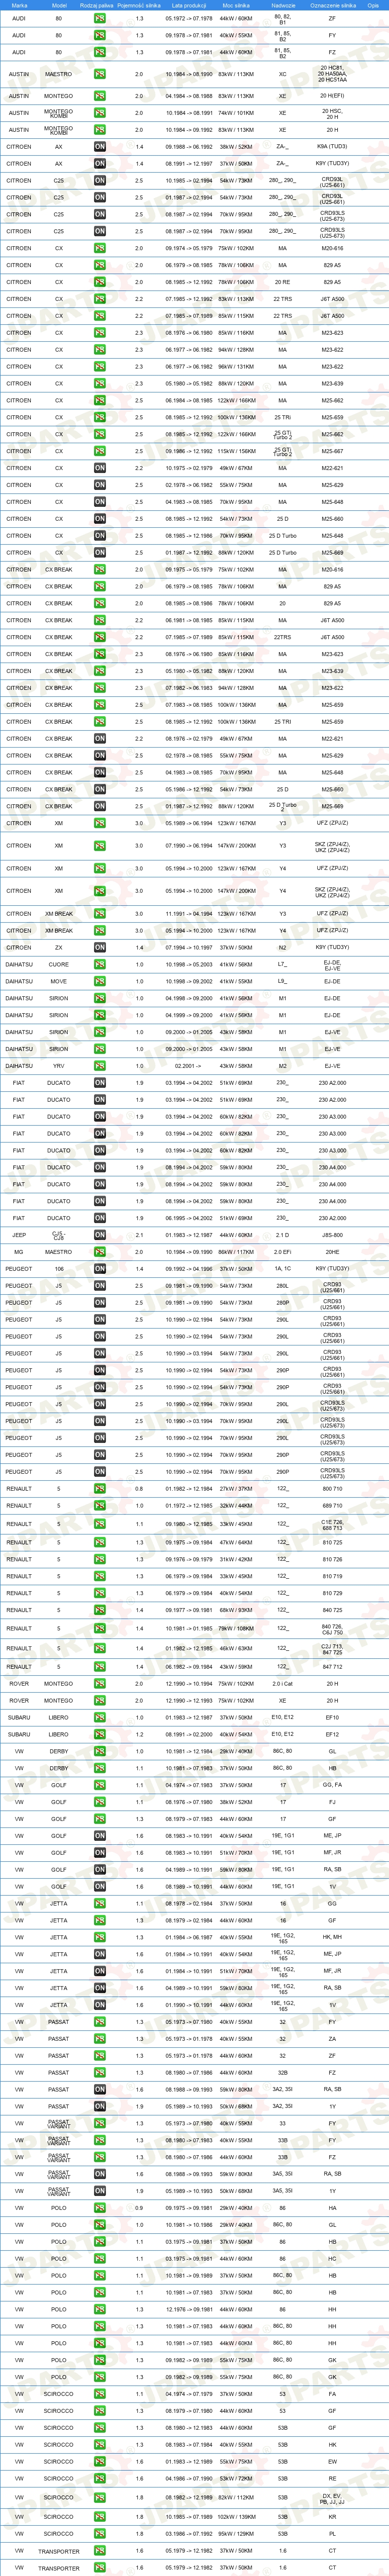The image size is (389, 2576).
Task: Click petrol icon in VW Jetta GG row
Action: (100, 1903)
